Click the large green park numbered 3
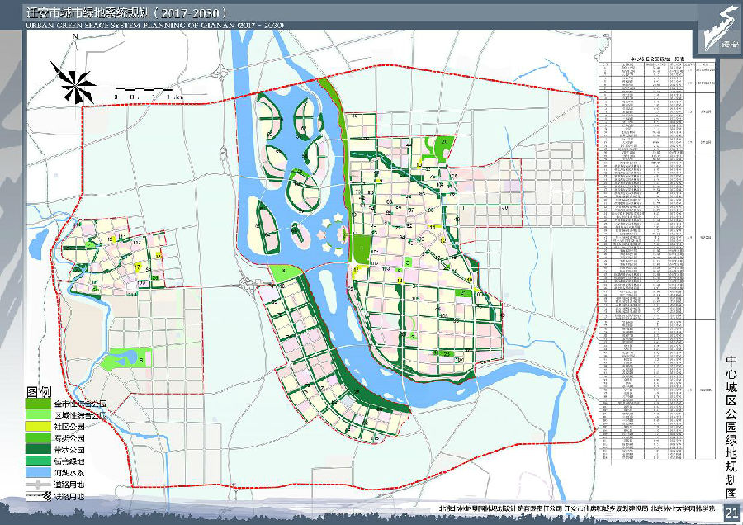743x525 pixels. tap(126, 360)
